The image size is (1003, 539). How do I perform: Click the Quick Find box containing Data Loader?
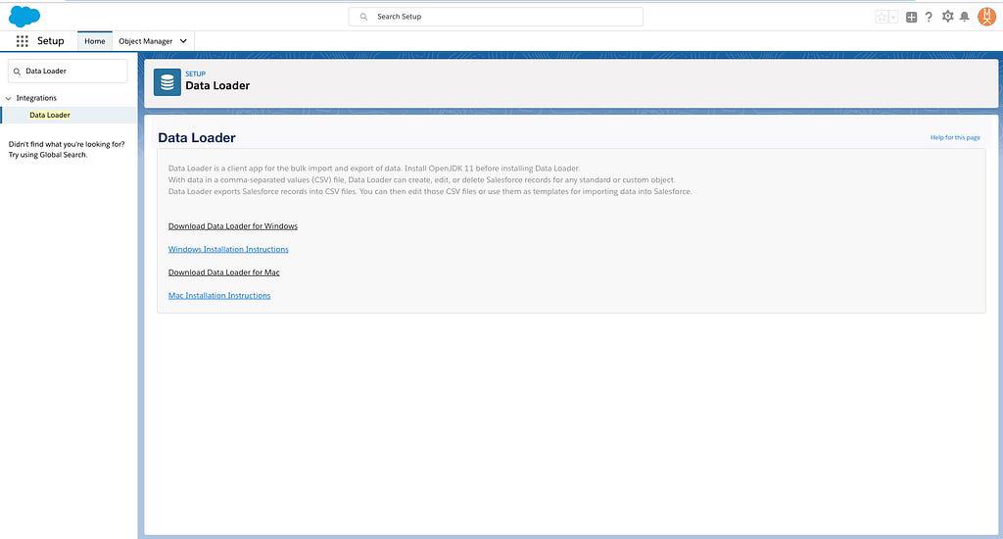point(69,71)
